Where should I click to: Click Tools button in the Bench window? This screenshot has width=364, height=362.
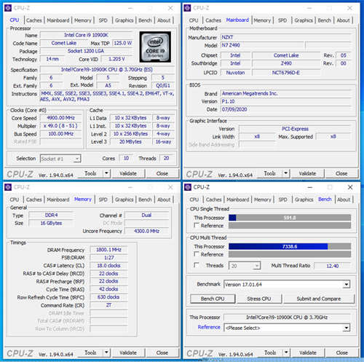pos(270,353)
